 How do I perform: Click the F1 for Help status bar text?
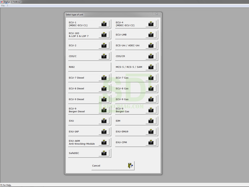click(6, 185)
